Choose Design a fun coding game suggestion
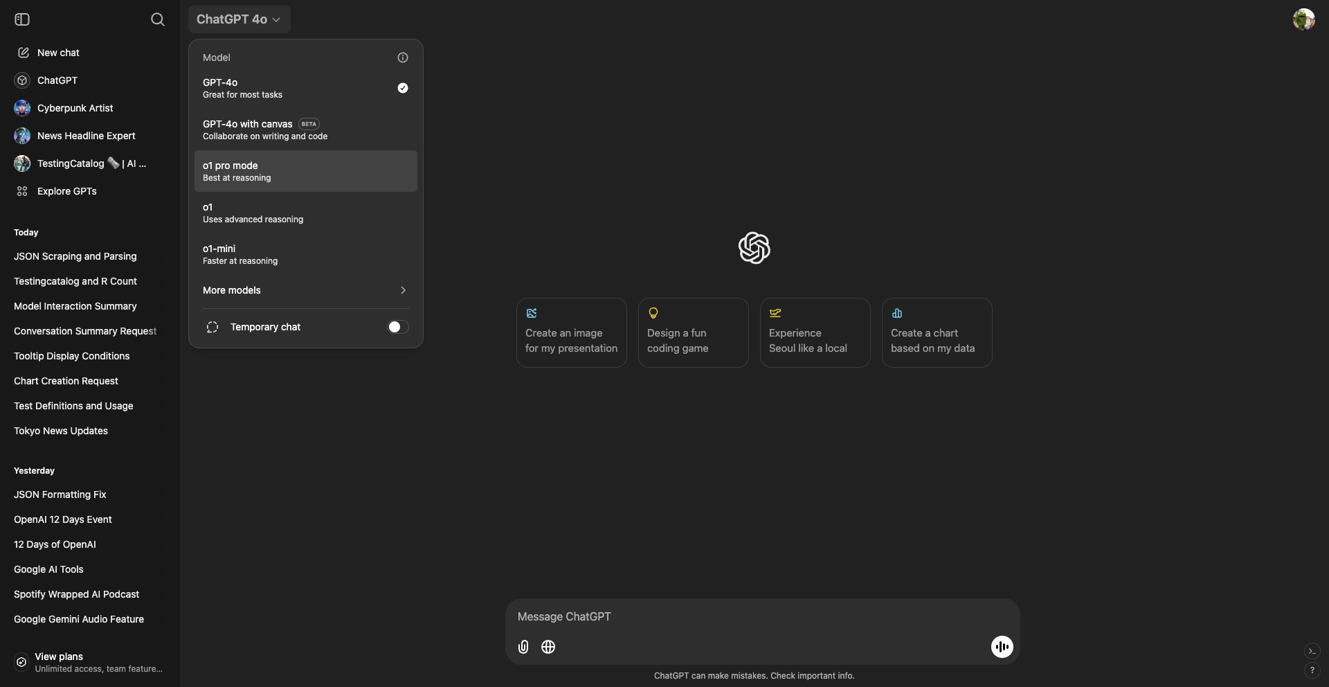The image size is (1329, 687). tap(694, 332)
